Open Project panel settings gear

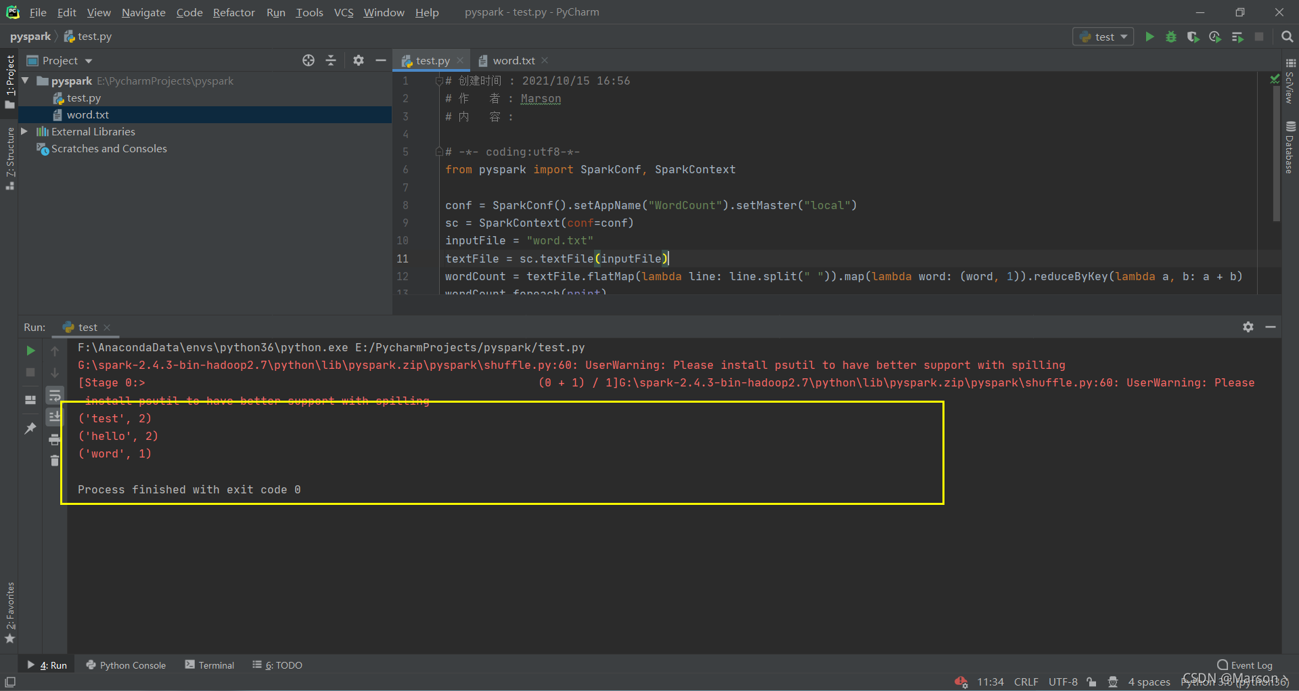click(359, 60)
